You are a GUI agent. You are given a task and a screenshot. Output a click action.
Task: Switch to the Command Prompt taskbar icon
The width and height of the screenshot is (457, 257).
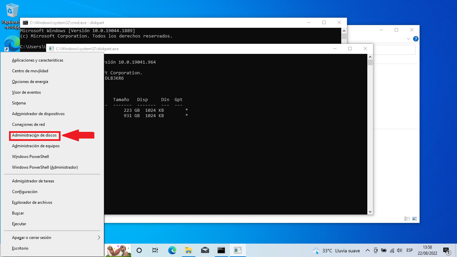coord(221,250)
